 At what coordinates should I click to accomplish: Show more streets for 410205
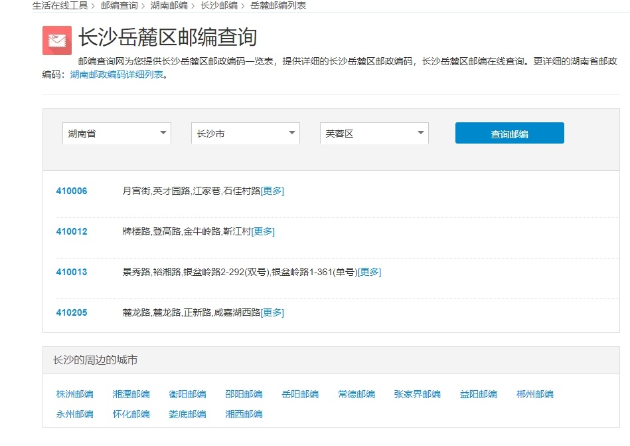coord(272,313)
